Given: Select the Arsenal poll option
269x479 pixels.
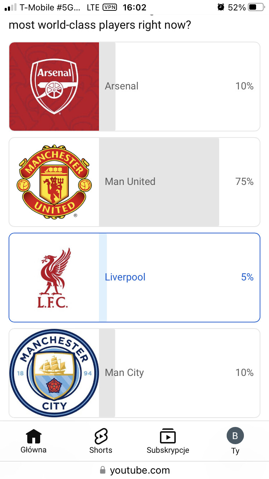Looking at the screenshot, I should tap(179, 86).
